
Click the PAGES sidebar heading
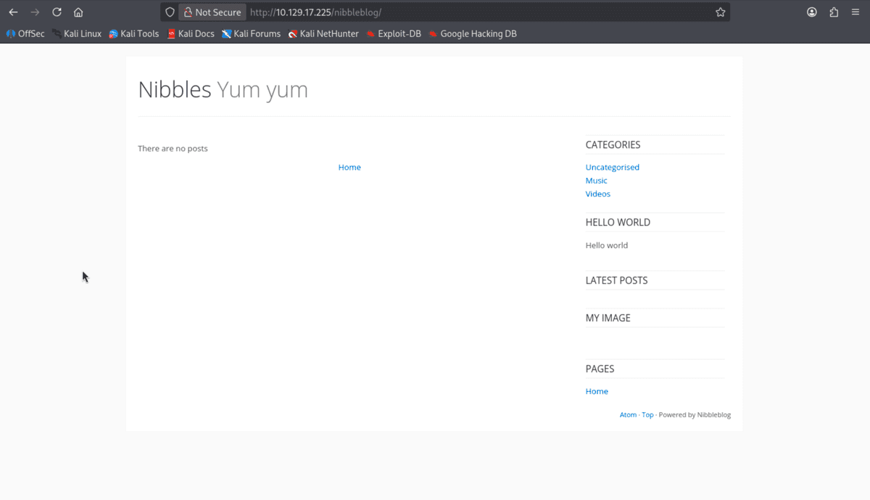(600, 369)
